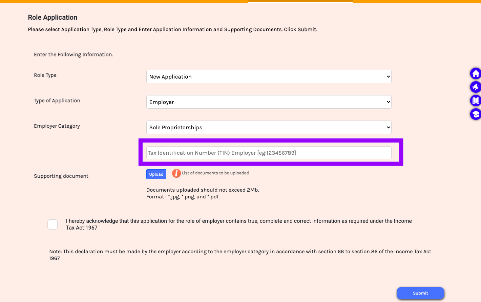
Task: Click the orange info icon beside Upload
Action: (x=176, y=173)
